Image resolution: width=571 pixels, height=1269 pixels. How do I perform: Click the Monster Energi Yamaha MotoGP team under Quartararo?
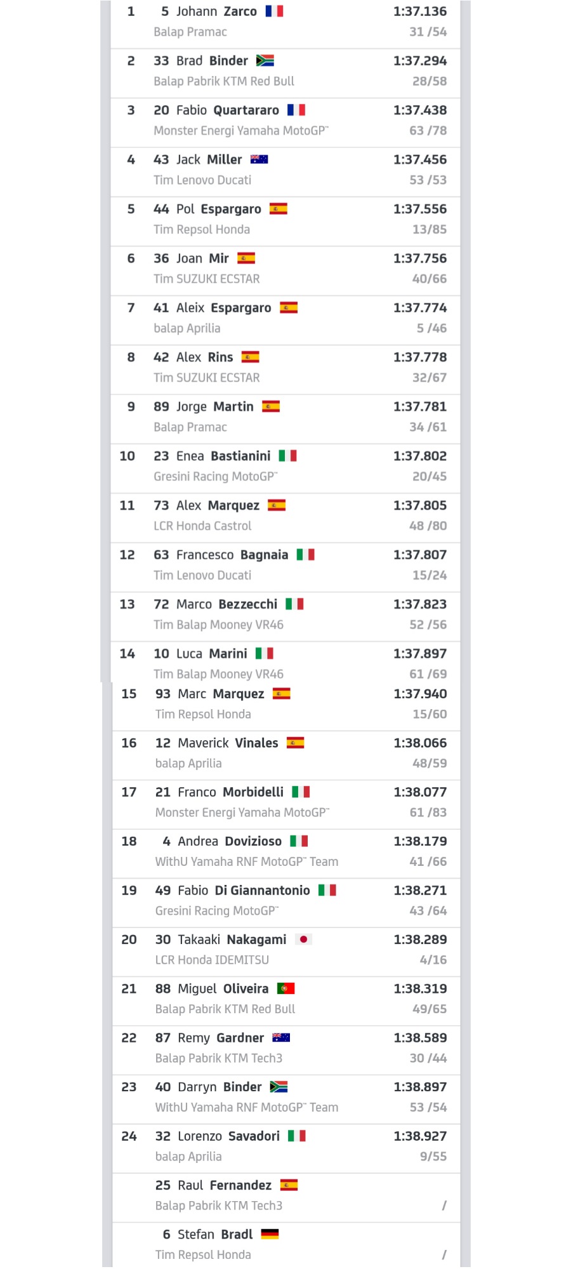241,131
